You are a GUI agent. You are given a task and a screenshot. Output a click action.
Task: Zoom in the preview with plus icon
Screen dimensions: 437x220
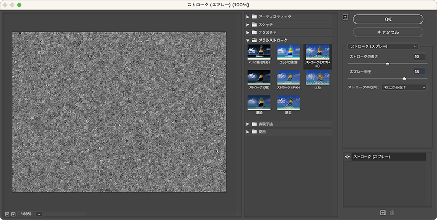click(13, 215)
